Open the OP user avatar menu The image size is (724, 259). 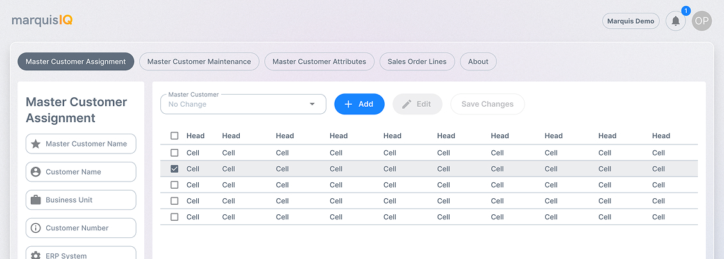click(702, 21)
